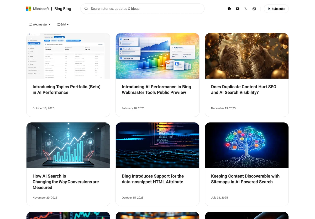The image size is (315, 219).
Task: Open the Topics Portfolio dashboard thumbnail
Action: click(x=68, y=56)
